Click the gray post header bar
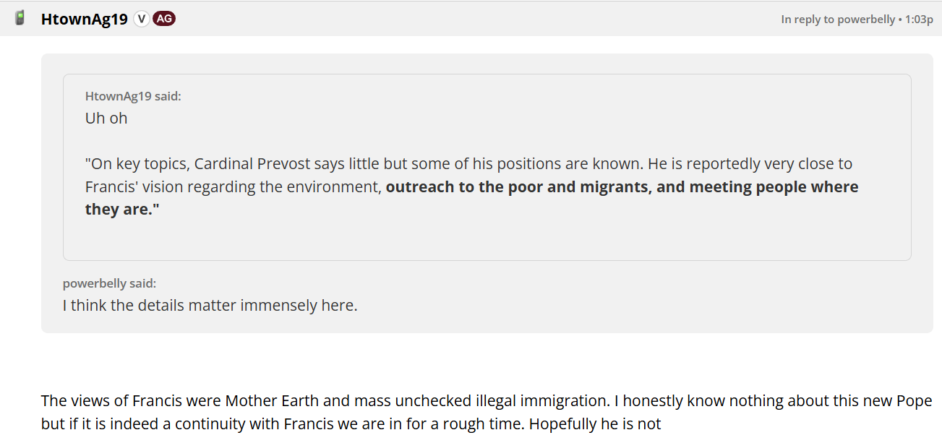Screen dimensions: 942x443 pyautogui.click(x=471, y=19)
